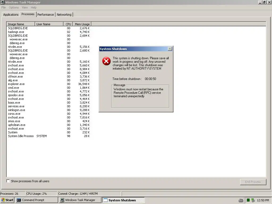The height and width of the screenshot is (204, 272).
Task: Select the Processes tab
Action: (x=28, y=14)
